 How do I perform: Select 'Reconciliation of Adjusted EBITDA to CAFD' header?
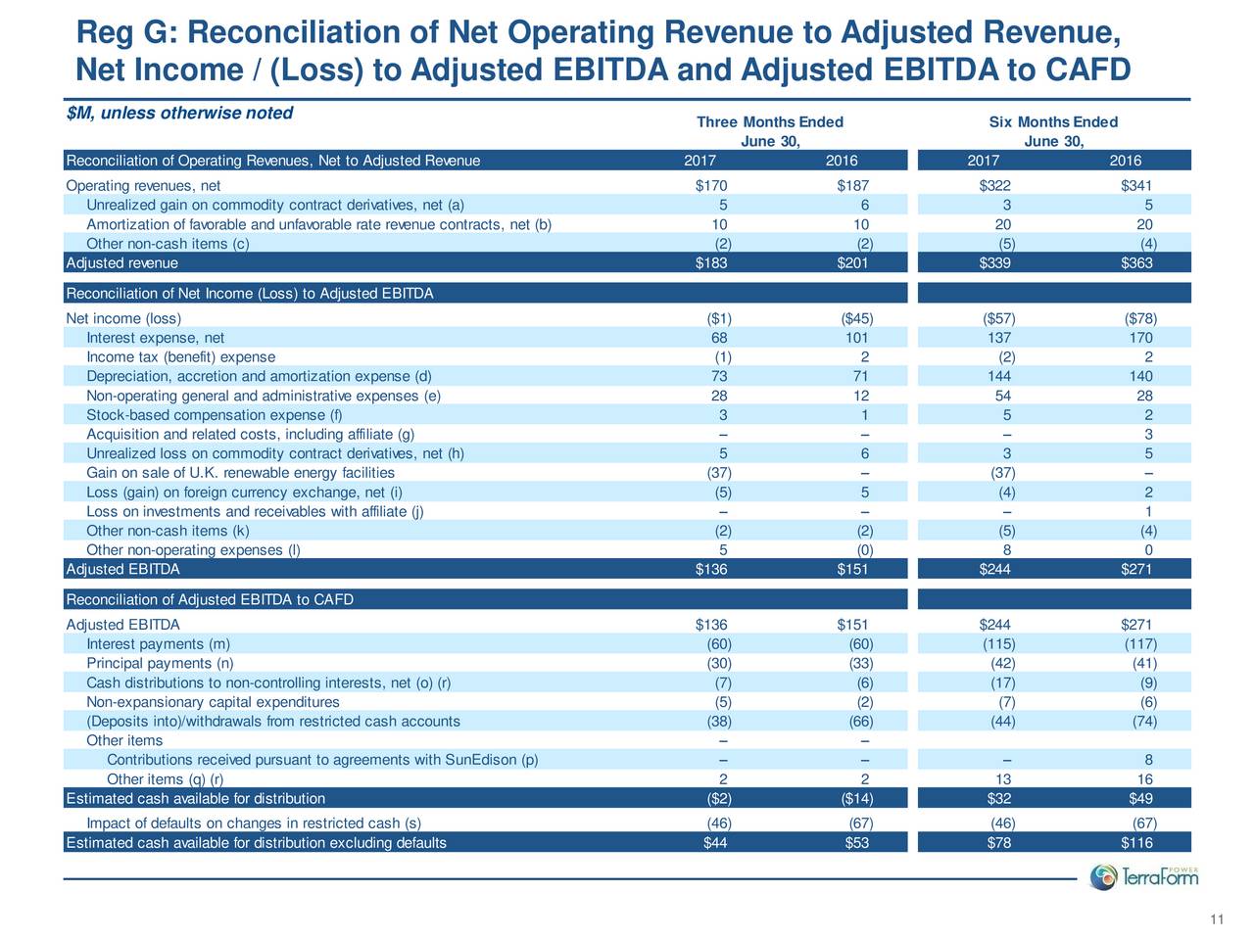tap(209, 599)
